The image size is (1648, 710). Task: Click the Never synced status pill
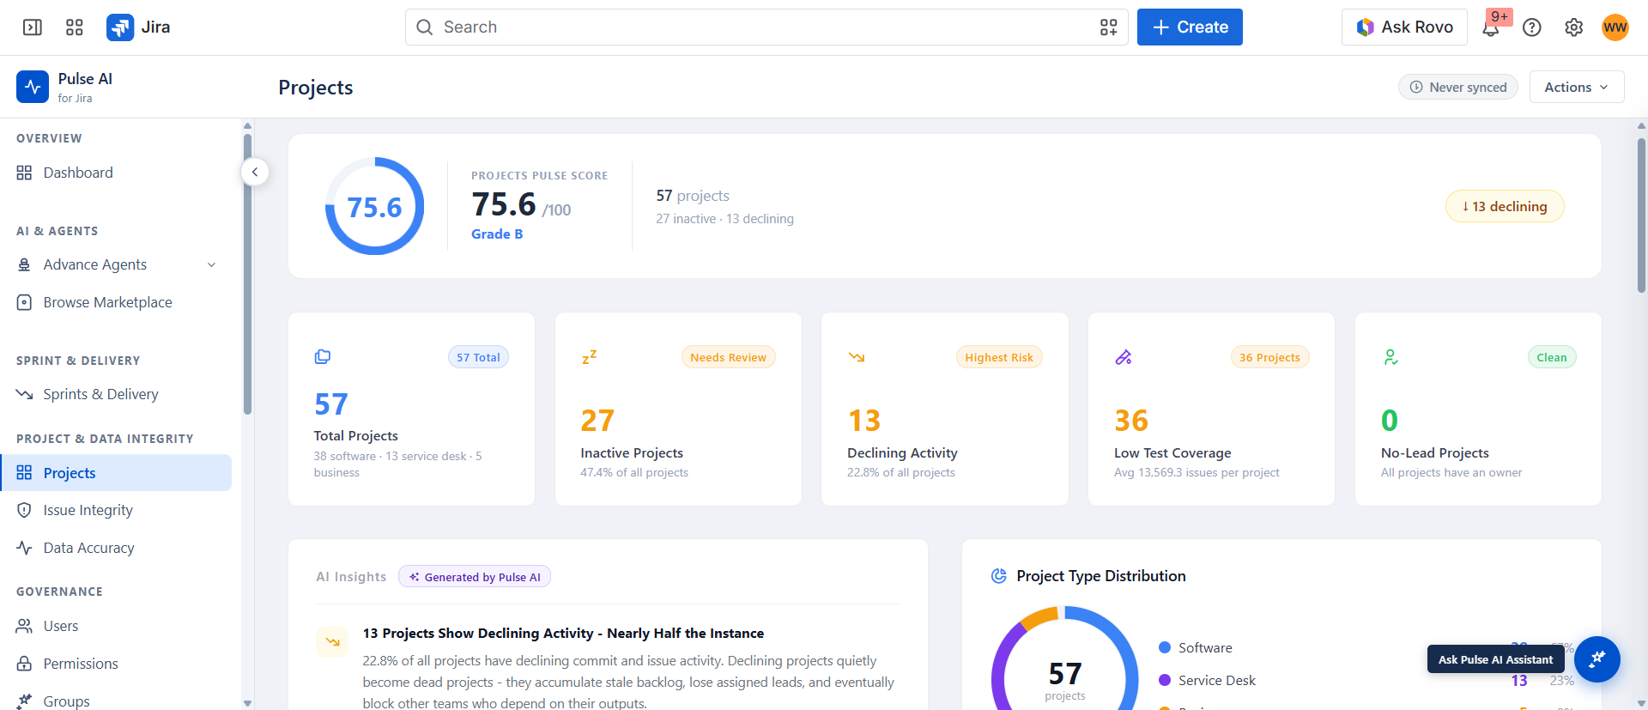pos(1458,87)
